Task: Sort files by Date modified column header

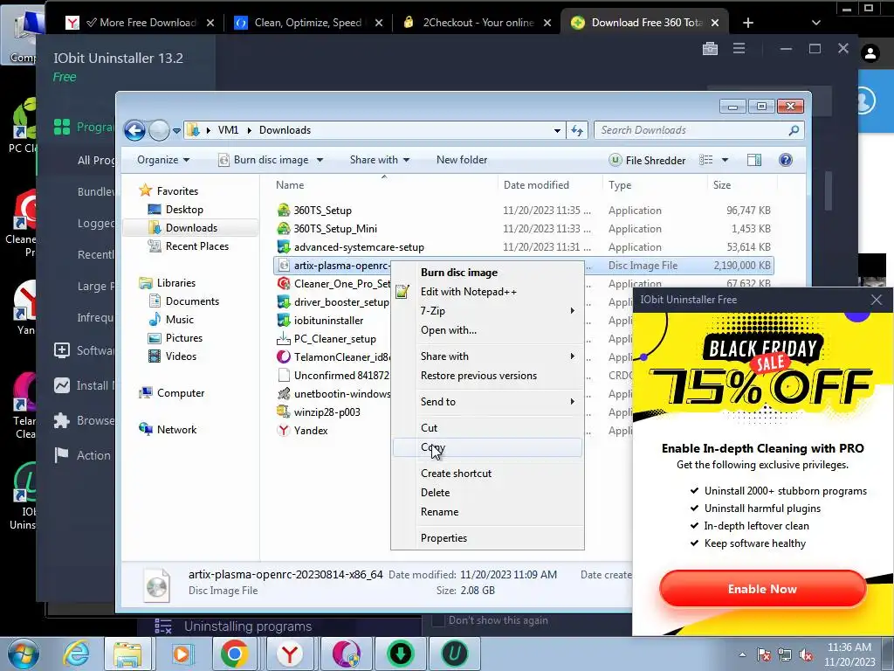Action: (x=536, y=185)
